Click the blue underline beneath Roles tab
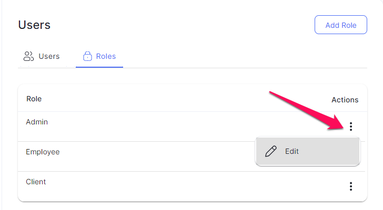This screenshot has height=210, width=383. coord(99,67)
